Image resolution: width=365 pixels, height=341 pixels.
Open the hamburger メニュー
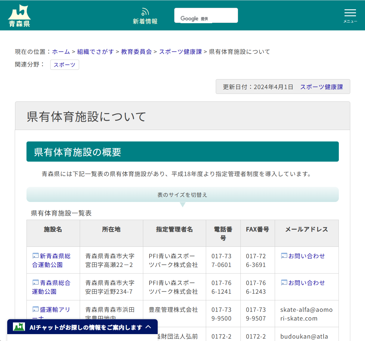350,13
